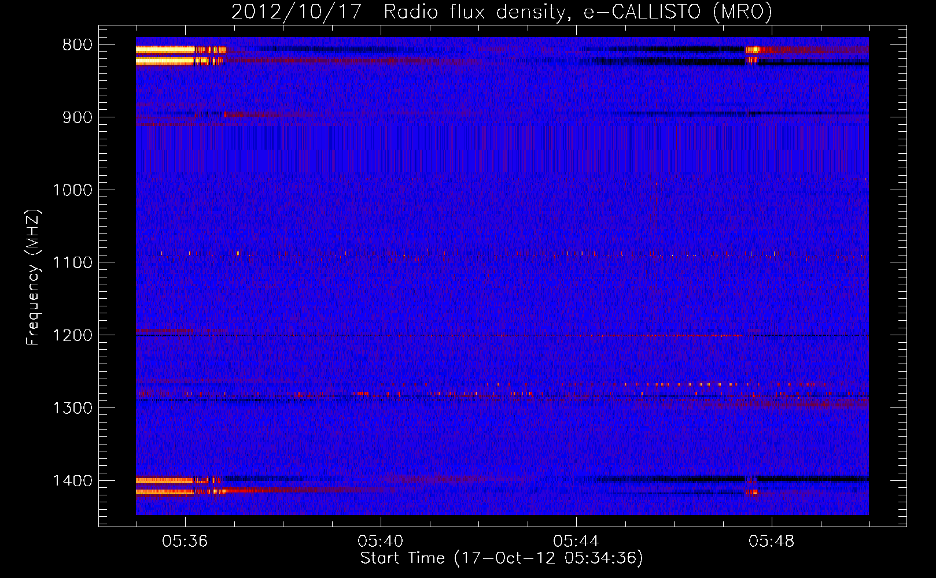
Task: Click the 1100 frequency axis label
Action: (x=72, y=262)
